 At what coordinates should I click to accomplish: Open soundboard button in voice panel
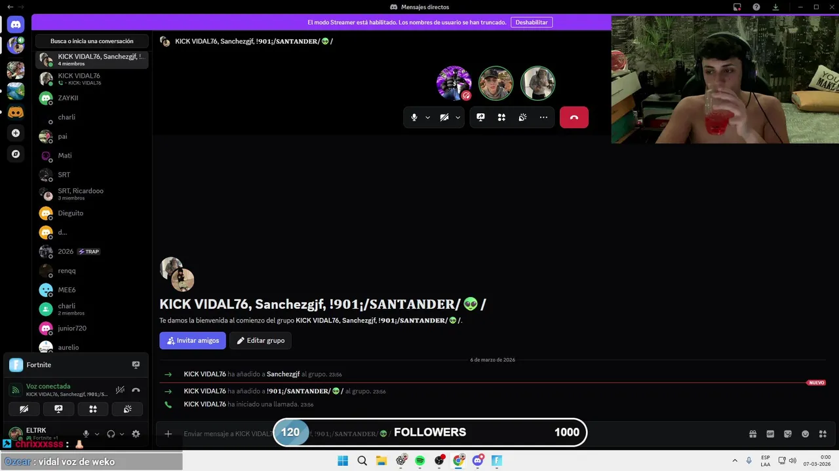127,409
